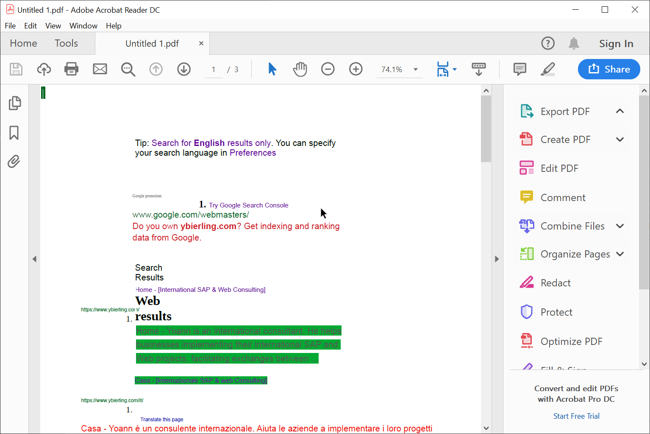Open the Edit menu
Image resolution: width=650 pixels, height=434 pixels.
point(31,26)
